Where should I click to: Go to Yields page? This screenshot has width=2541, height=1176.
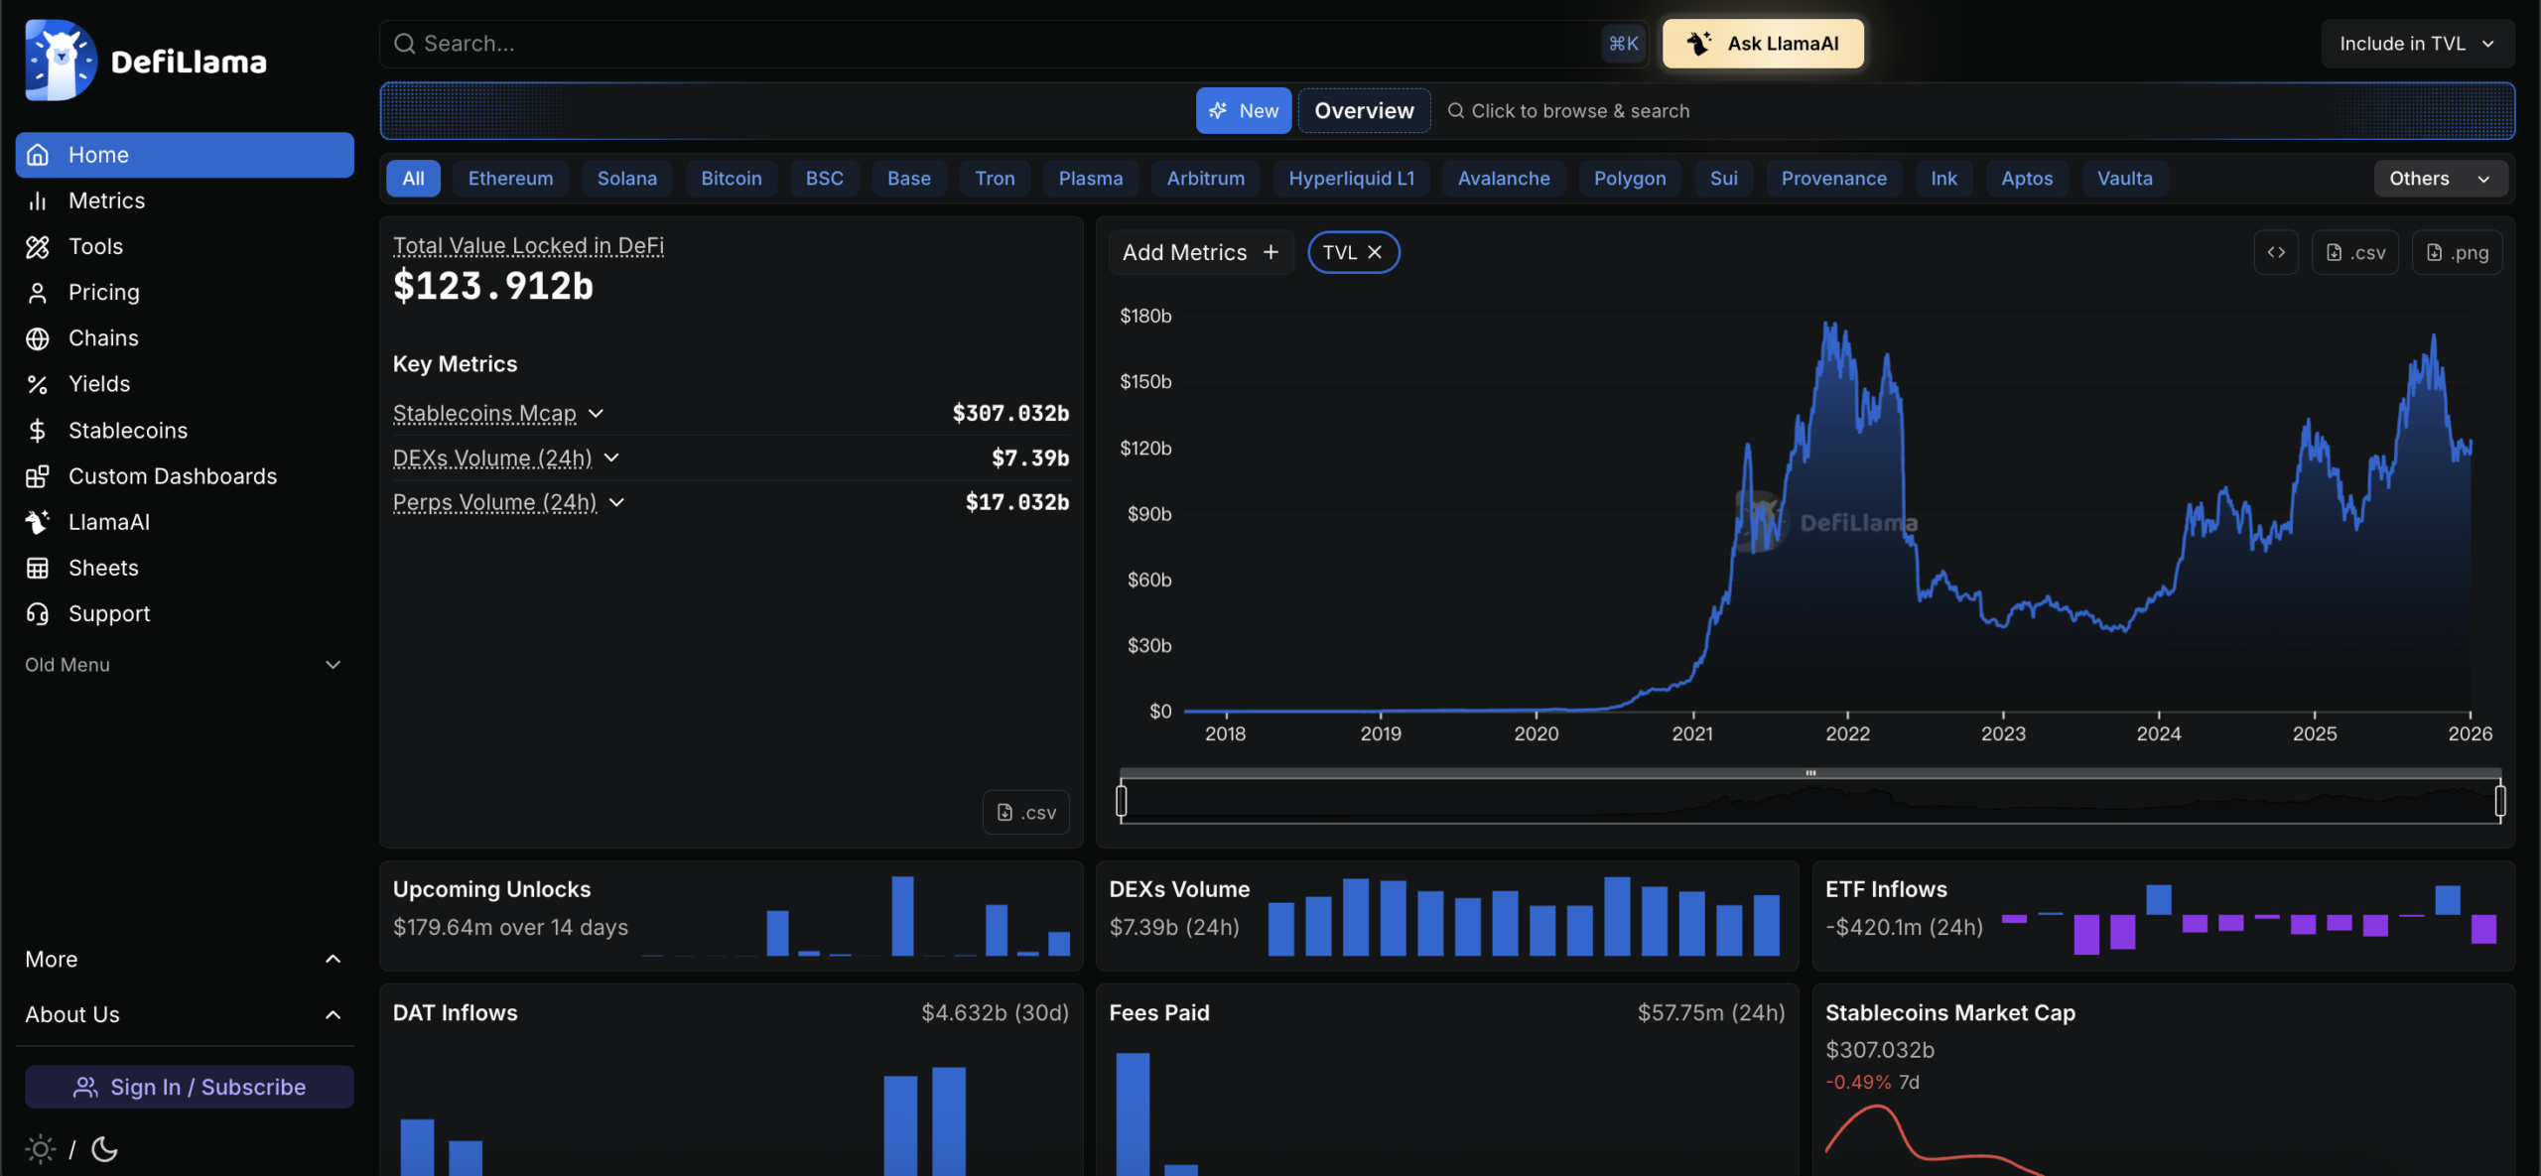(98, 384)
